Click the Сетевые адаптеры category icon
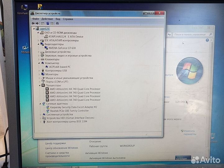The height and width of the screenshot is (168, 224). point(44,104)
